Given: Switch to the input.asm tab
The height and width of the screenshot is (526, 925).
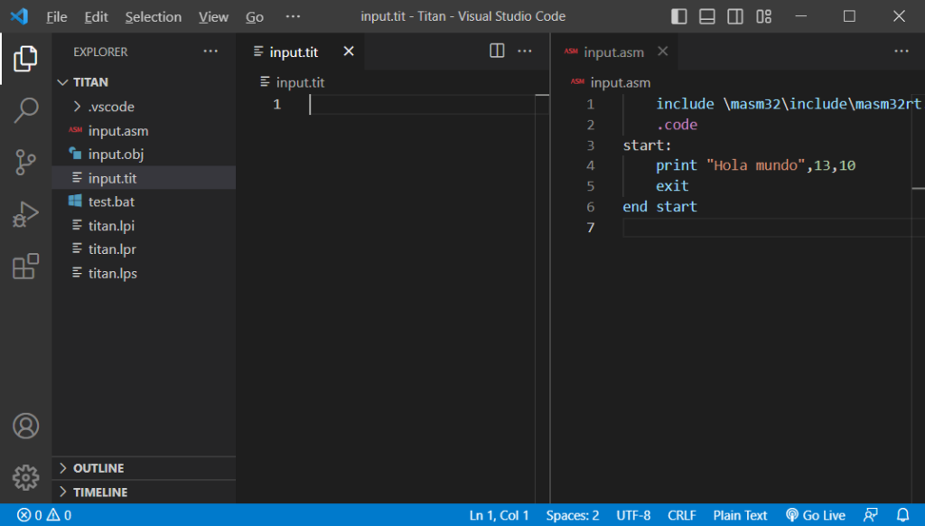Looking at the screenshot, I should click(x=613, y=52).
